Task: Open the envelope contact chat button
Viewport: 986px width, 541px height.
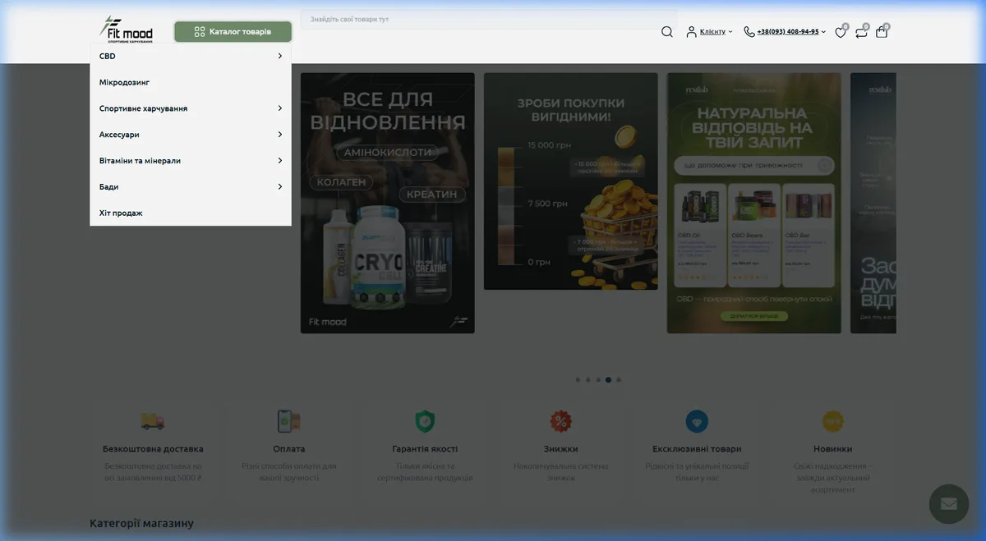Action: click(x=949, y=504)
